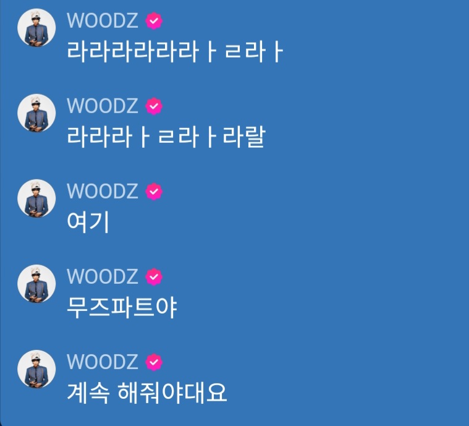Open the WOODZ avatar on the first message

[x=36, y=28]
